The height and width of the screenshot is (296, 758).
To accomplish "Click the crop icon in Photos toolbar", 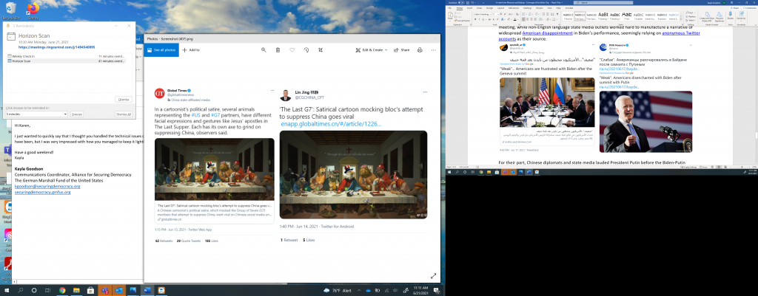I will (320, 49).
